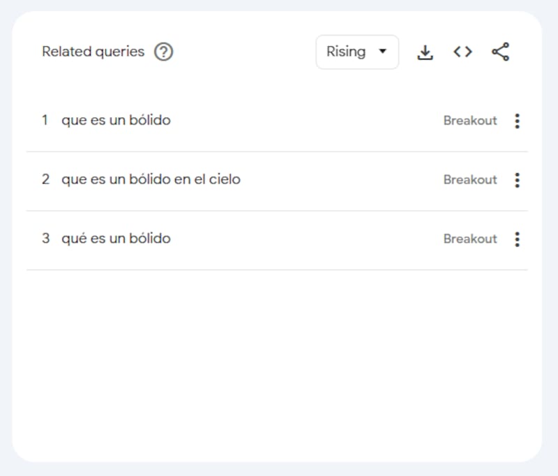Open the embed code icon
The image size is (558, 476).
tap(462, 52)
